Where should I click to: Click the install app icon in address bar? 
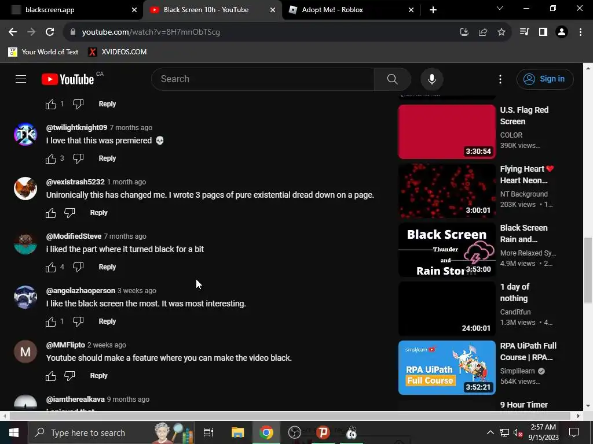(x=464, y=32)
